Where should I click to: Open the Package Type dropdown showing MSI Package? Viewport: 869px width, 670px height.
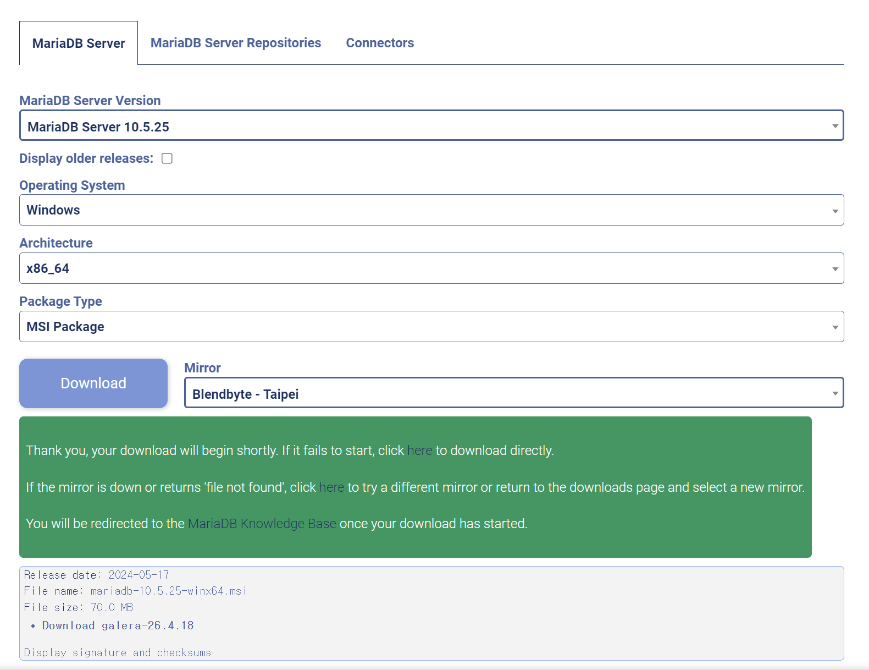pyautogui.click(x=431, y=326)
